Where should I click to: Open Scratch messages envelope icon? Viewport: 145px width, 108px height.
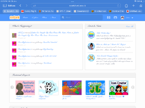108,17
